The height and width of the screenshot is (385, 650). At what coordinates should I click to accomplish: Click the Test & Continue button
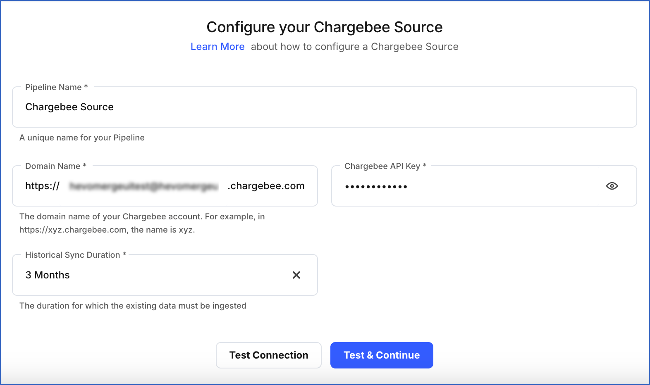pyautogui.click(x=382, y=355)
